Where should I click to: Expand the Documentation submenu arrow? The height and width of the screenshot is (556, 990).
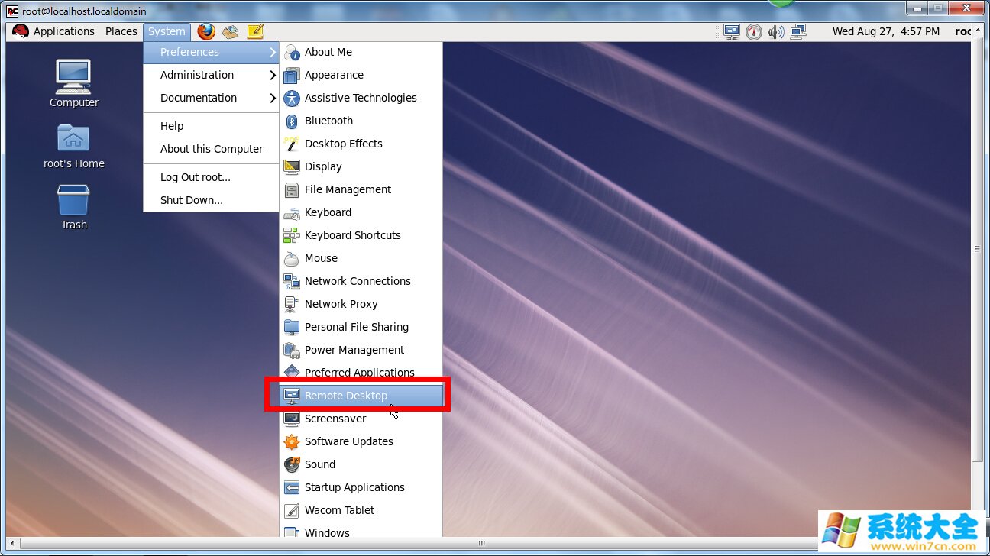coord(273,98)
